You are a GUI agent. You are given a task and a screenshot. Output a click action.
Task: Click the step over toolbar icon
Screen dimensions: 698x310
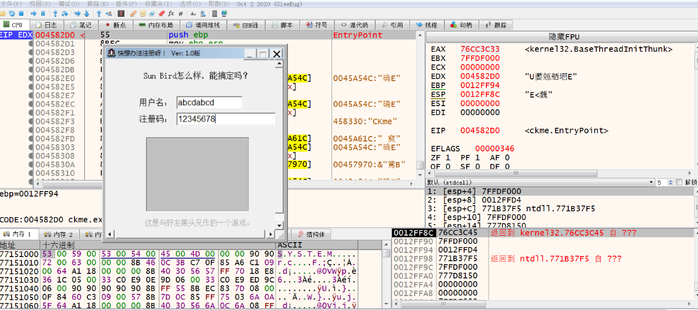[65, 13]
